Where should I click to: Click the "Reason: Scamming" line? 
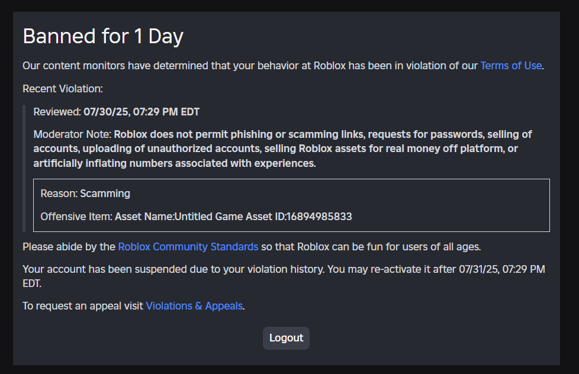click(85, 194)
